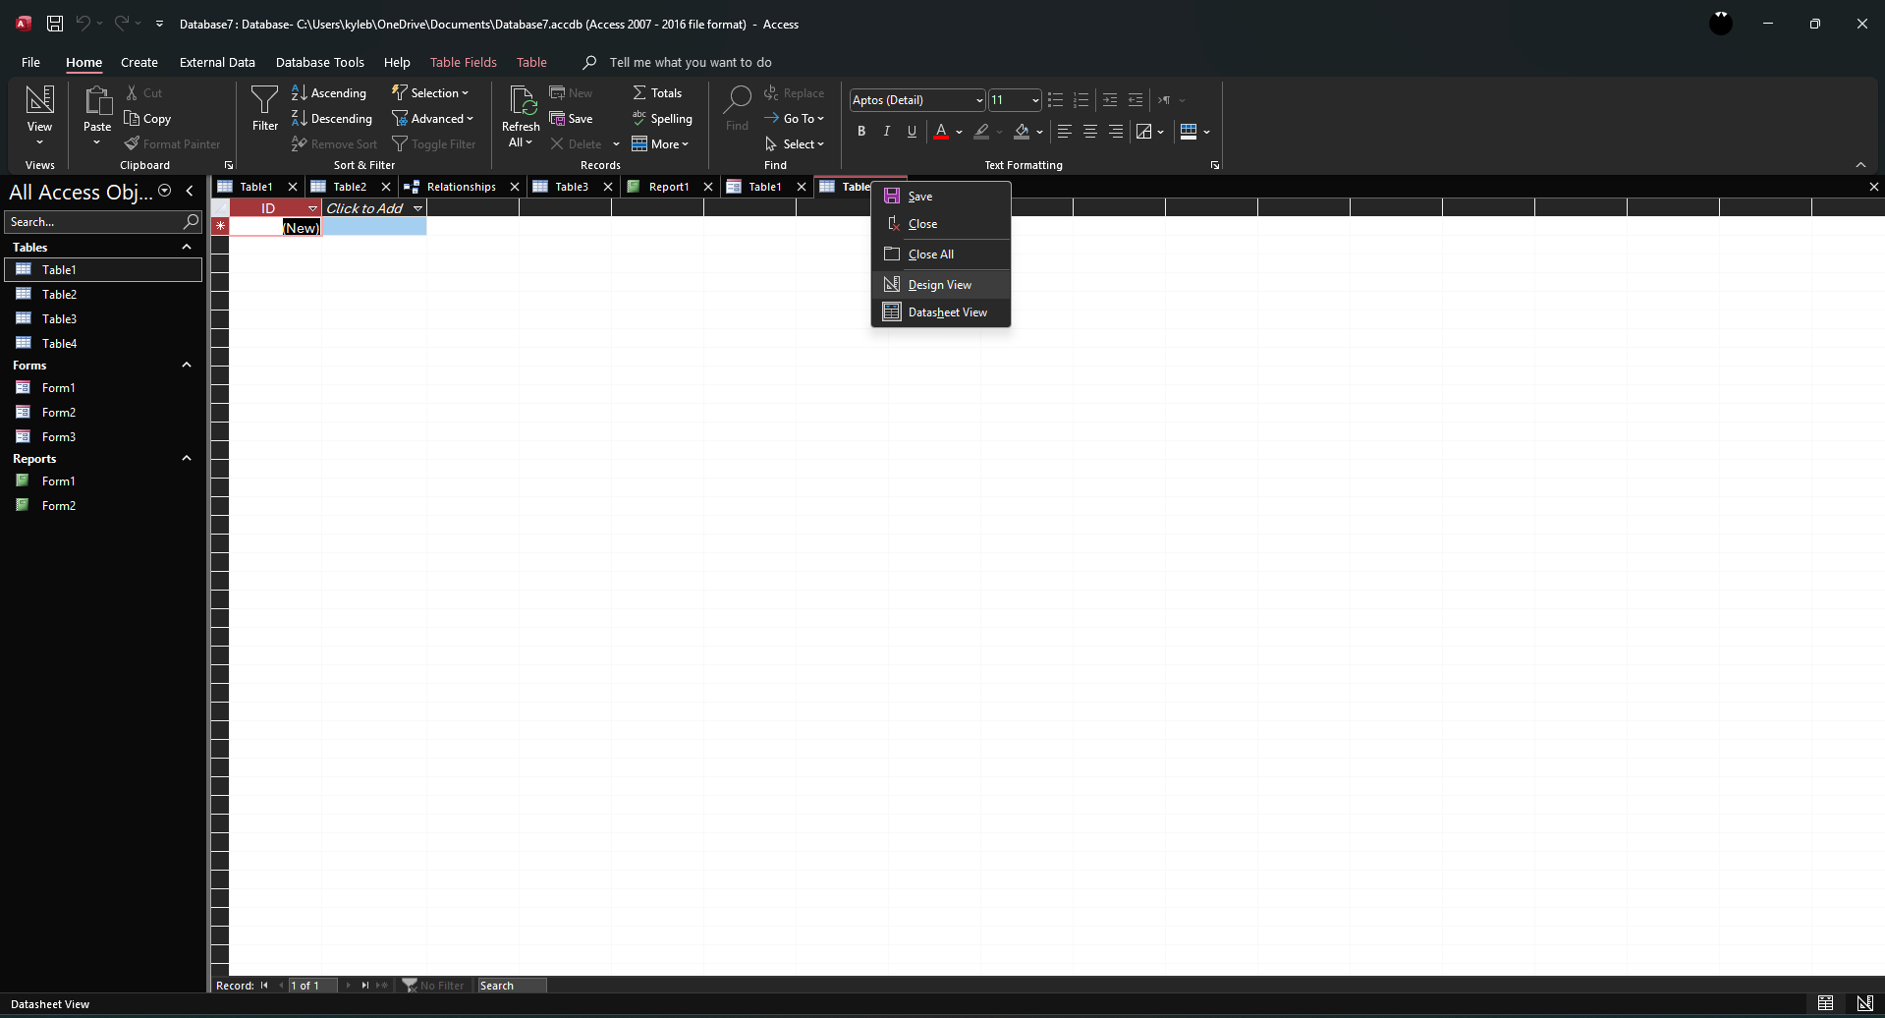Click the Refresh All icon
Image resolution: width=1885 pixels, height=1018 pixels.
(x=521, y=101)
